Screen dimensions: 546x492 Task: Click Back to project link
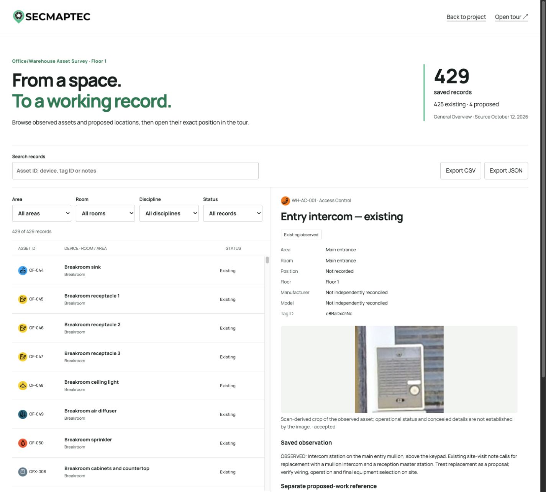(466, 17)
